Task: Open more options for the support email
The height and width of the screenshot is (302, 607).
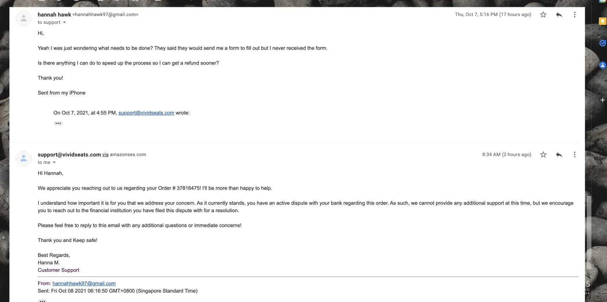Action: (x=575, y=155)
